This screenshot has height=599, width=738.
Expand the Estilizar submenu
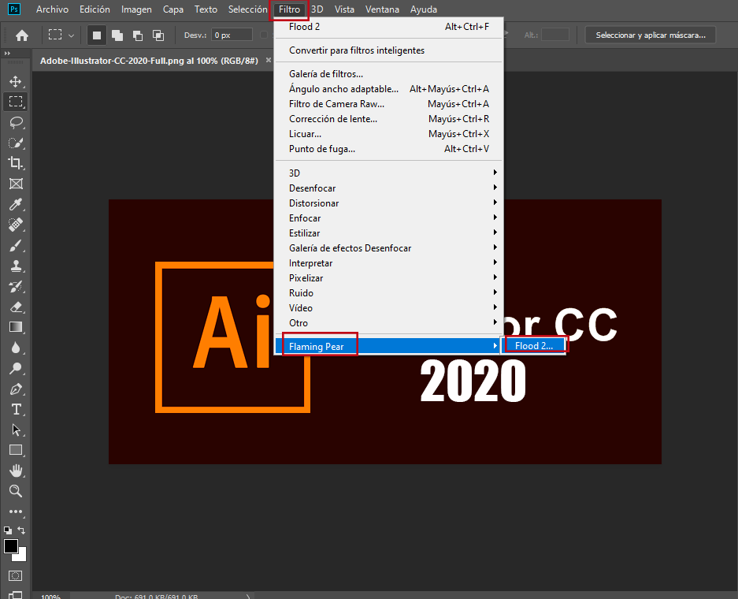(388, 233)
